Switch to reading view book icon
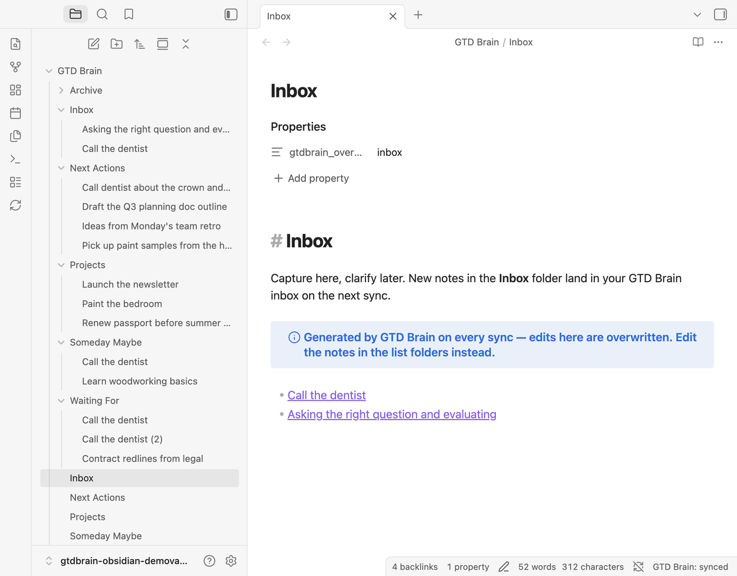This screenshot has width=737, height=576. (698, 42)
